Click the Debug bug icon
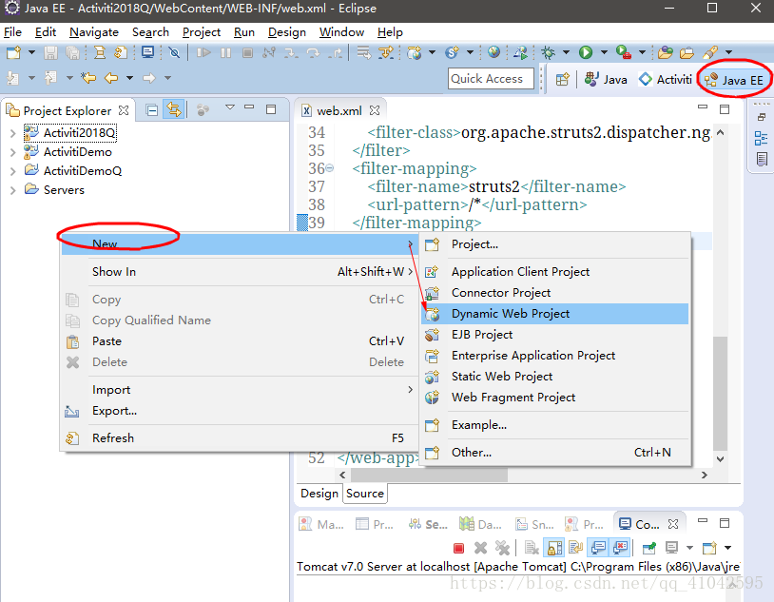Image resolution: width=774 pixels, height=602 pixels. (x=548, y=52)
